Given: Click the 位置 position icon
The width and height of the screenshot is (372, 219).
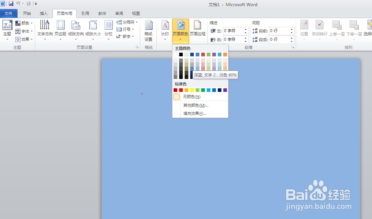Looking at the screenshot, I should (304, 25).
